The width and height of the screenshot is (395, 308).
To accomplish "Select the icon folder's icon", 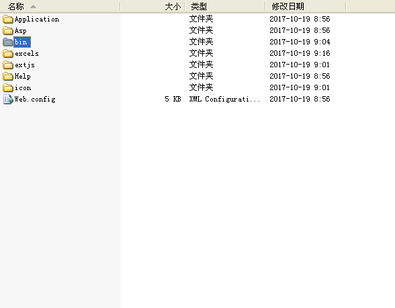I will [x=8, y=88].
